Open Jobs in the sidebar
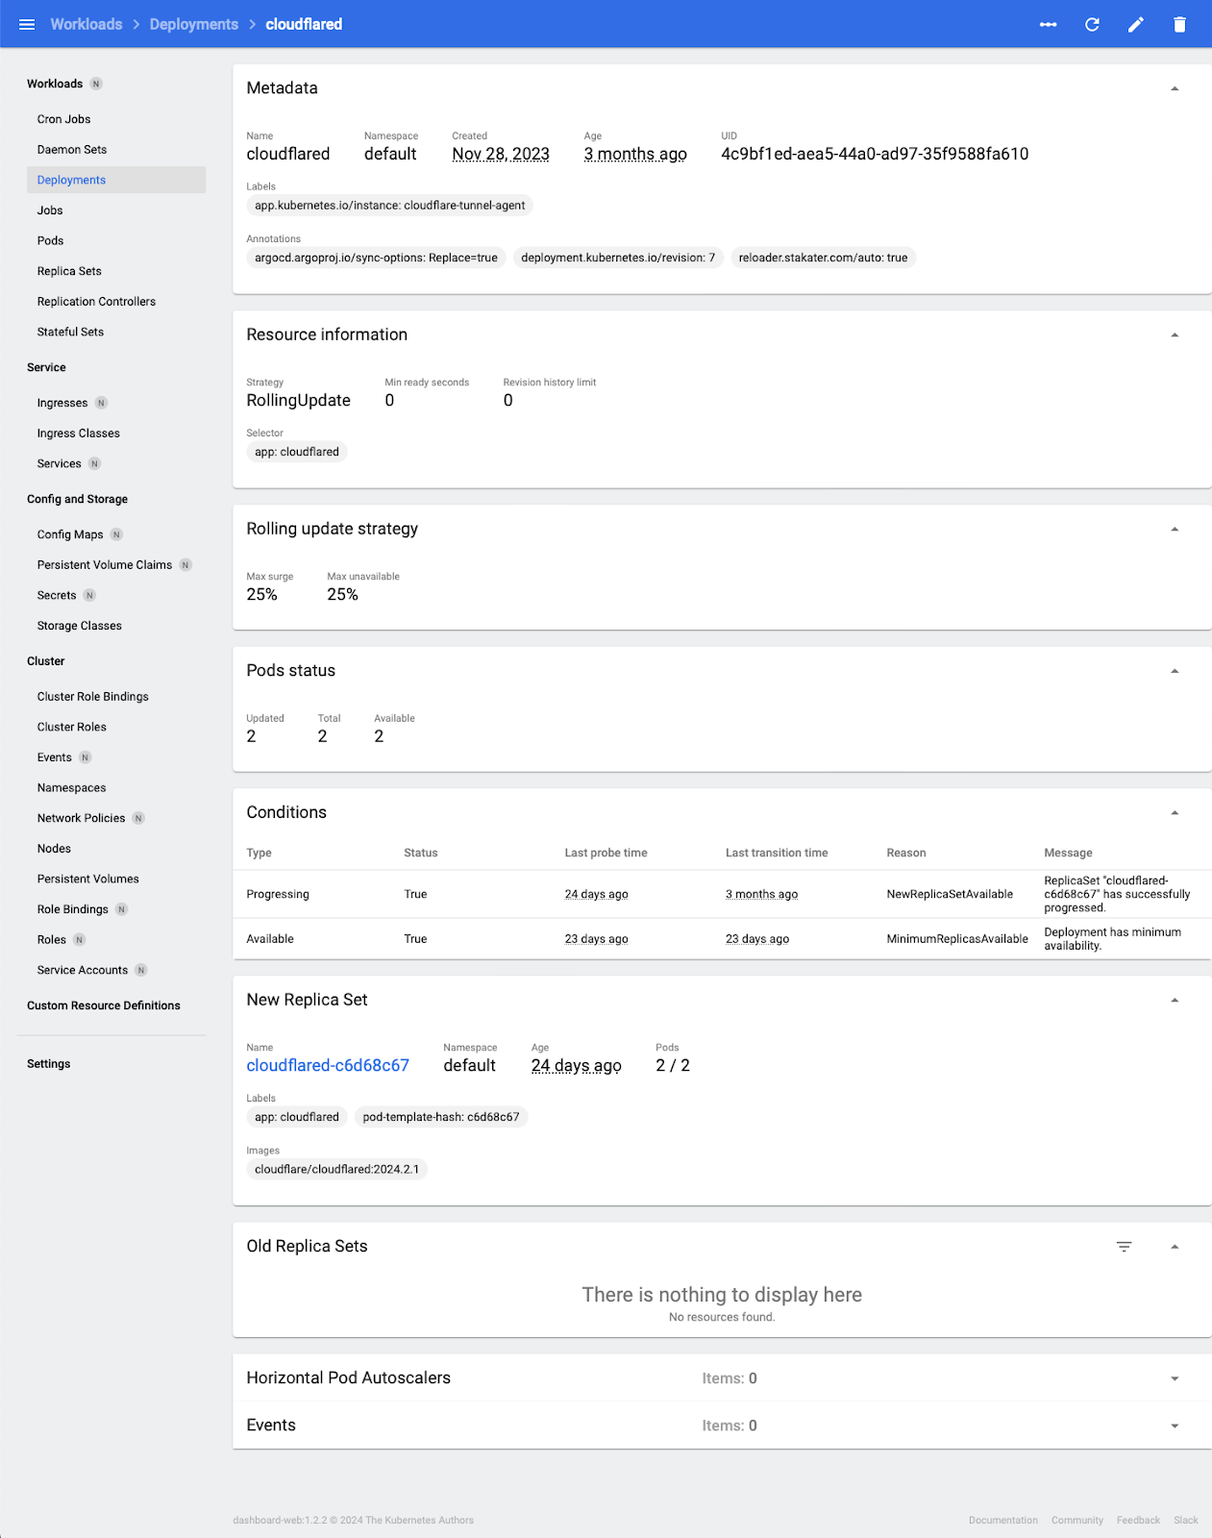This screenshot has width=1212, height=1538. point(50,211)
